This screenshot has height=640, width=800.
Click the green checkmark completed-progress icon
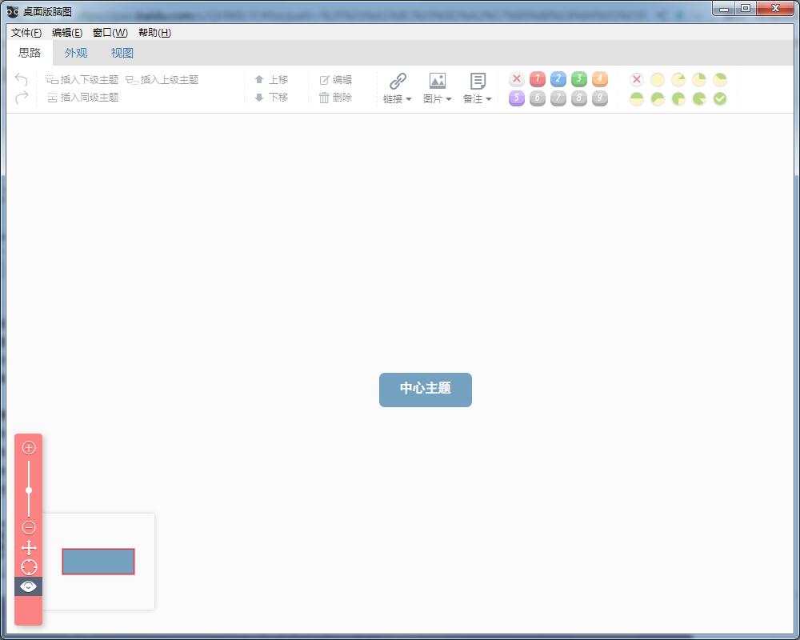[719, 99]
